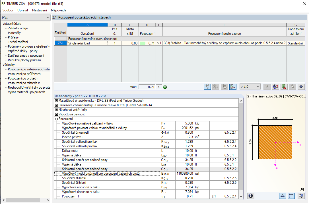
Task: Click the cross-section preview graphic
Action: 275,142
